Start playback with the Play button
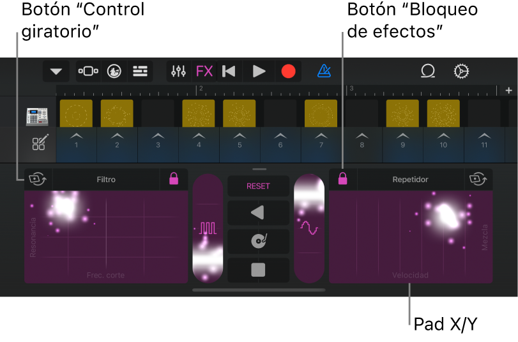Screen dimensions: 518x342 259,71
